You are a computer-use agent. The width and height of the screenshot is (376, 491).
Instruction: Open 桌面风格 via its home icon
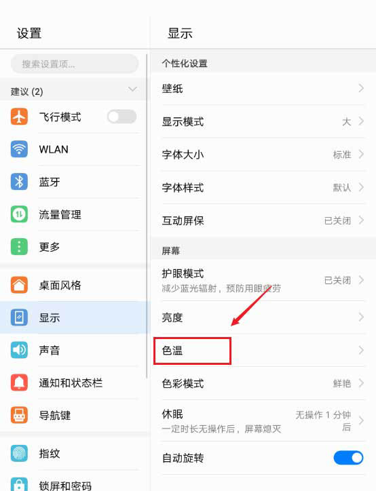(19, 285)
